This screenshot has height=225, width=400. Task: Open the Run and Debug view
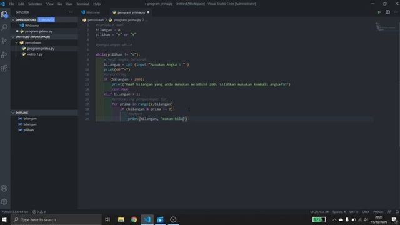click(x=4, y=54)
